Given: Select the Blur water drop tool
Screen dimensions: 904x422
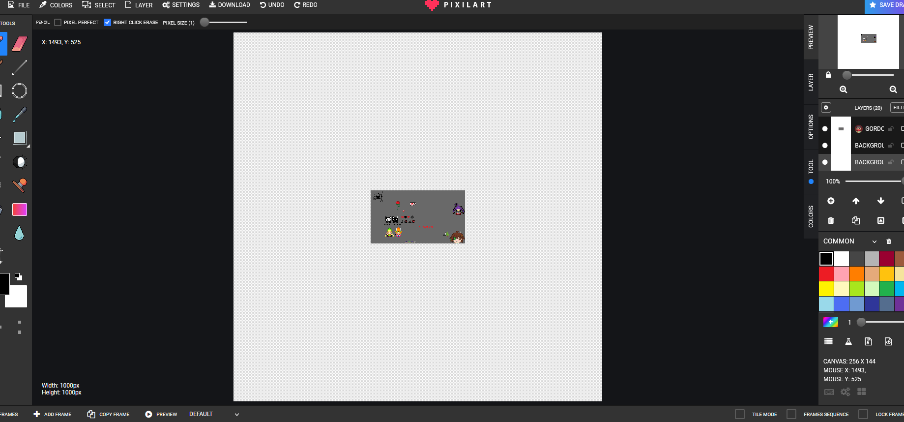Looking at the screenshot, I should 19,233.
